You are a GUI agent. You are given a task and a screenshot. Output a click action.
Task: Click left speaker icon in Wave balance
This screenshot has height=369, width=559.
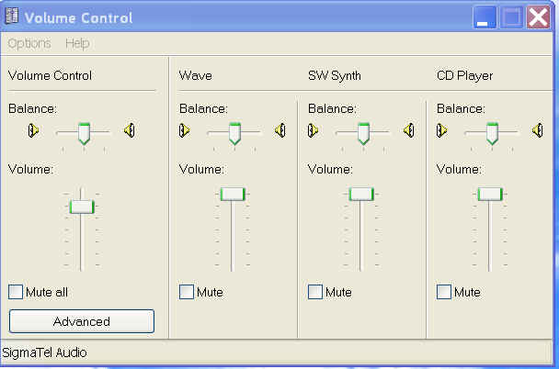click(x=185, y=130)
